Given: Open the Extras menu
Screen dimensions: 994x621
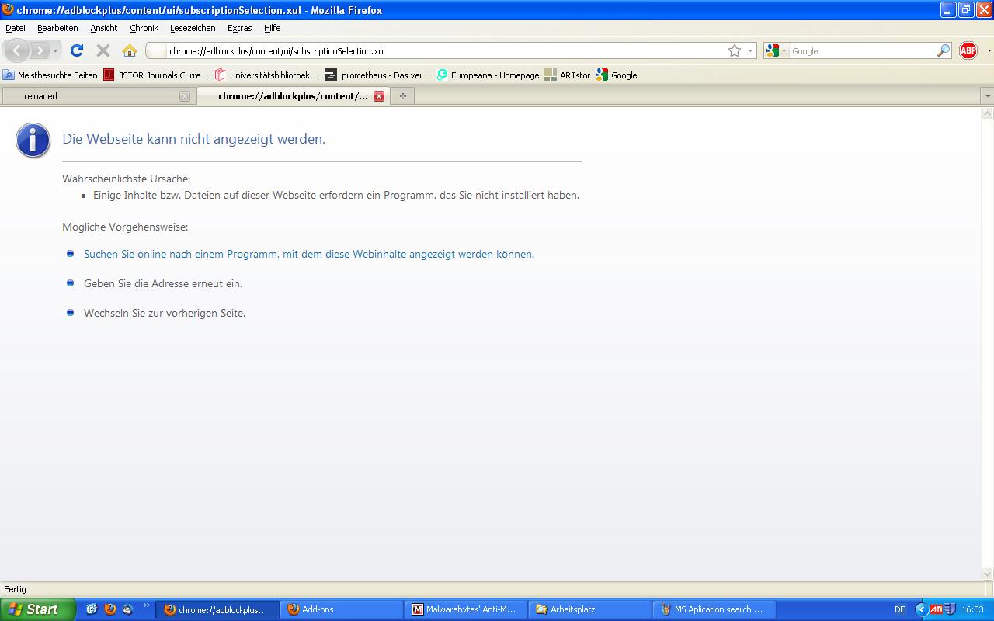Looking at the screenshot, I should tap(240, 28).
